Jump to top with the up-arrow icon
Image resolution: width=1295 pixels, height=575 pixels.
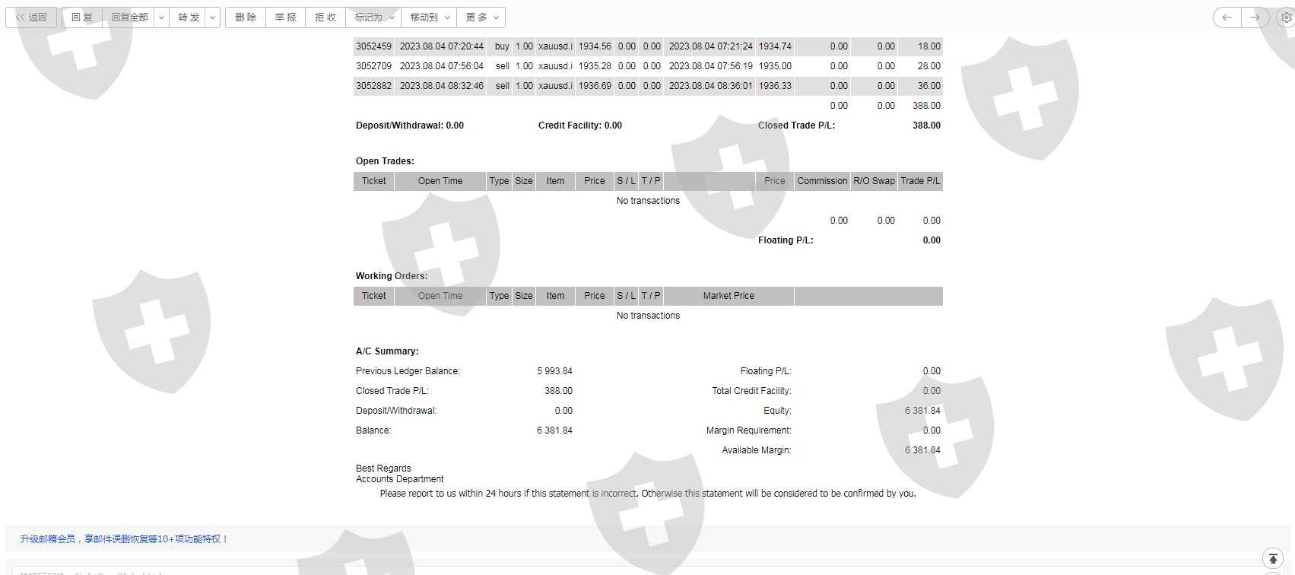click(1273, 559)
